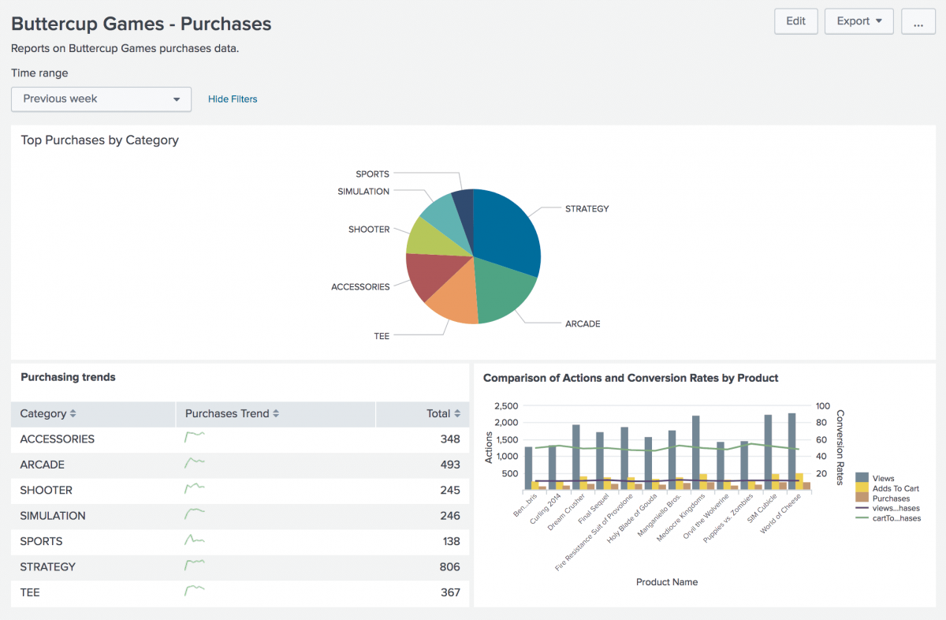Toggle Adds To Cart legend entry
This screenshot has width=946, height=620.
point(888,488)
